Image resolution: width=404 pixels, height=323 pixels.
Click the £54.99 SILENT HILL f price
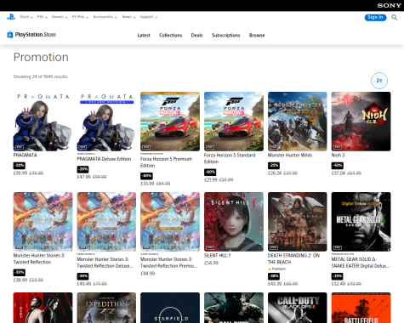tap(211, 263)
